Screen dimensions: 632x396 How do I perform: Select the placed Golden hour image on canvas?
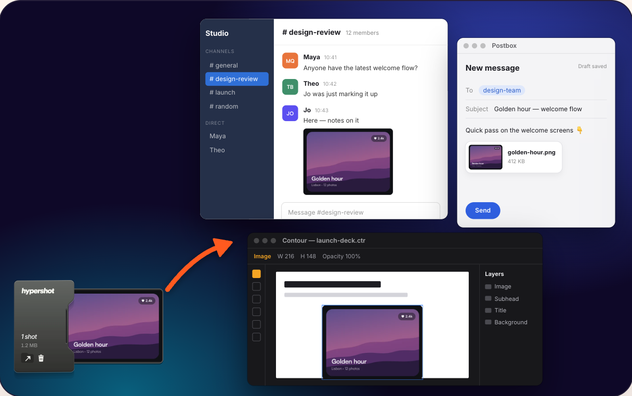click(372, 342)
